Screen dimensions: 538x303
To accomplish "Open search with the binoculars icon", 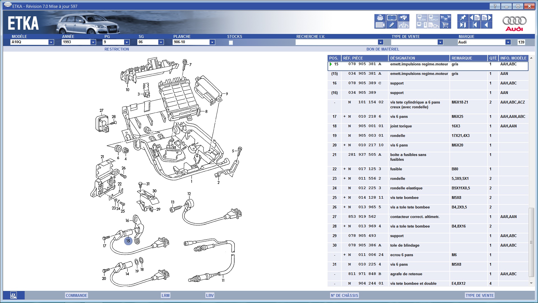I will pyautogui.click(x=403, y=18).
